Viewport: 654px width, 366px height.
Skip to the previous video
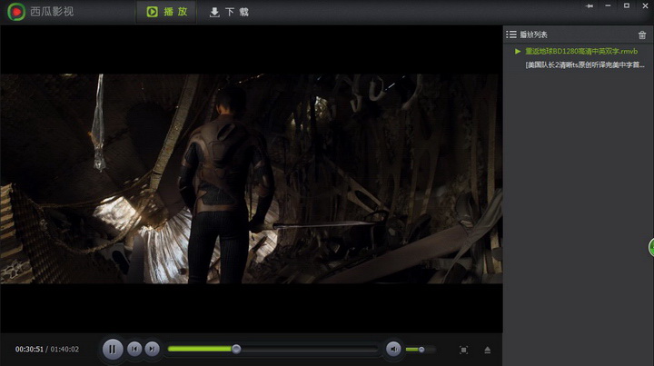(x=134, y=349)
